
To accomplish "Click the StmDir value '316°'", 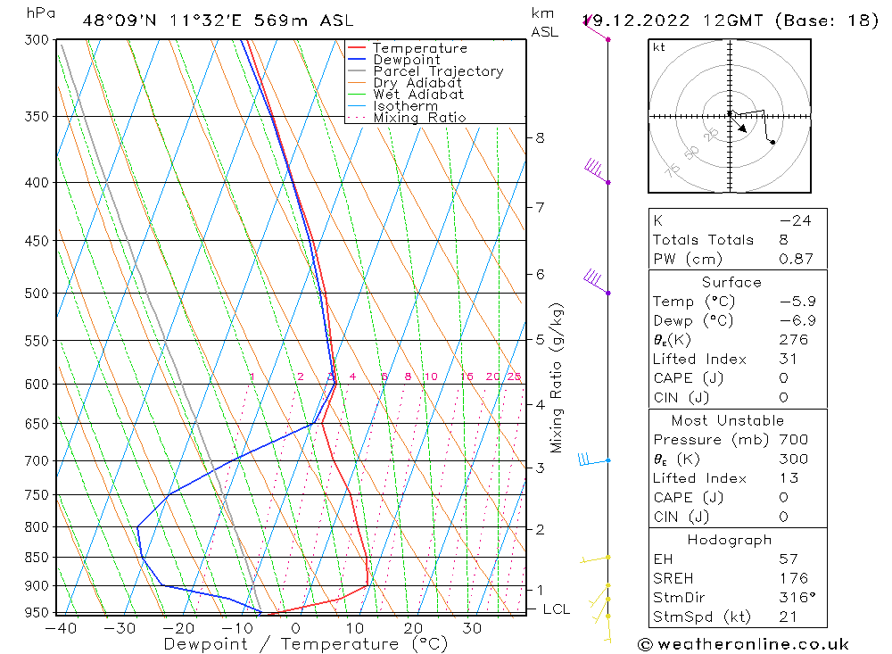I will click(797, 598).
